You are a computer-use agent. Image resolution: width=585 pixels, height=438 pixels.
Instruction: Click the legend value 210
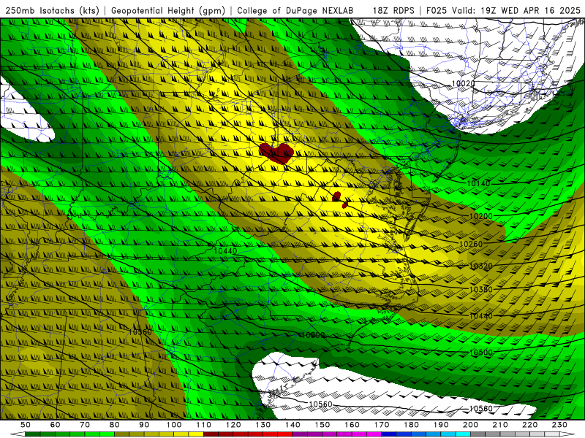(x=500, y=425)
